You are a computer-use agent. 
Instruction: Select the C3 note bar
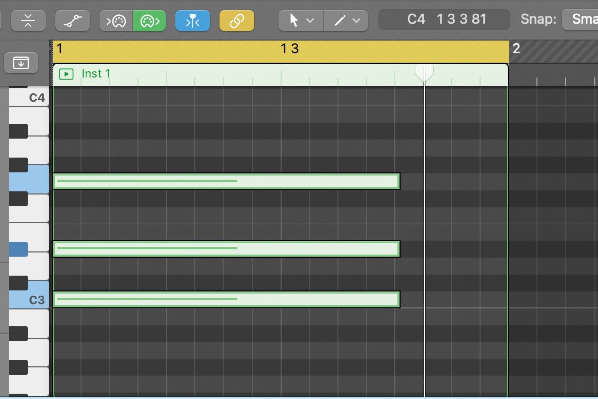point(226,299)
